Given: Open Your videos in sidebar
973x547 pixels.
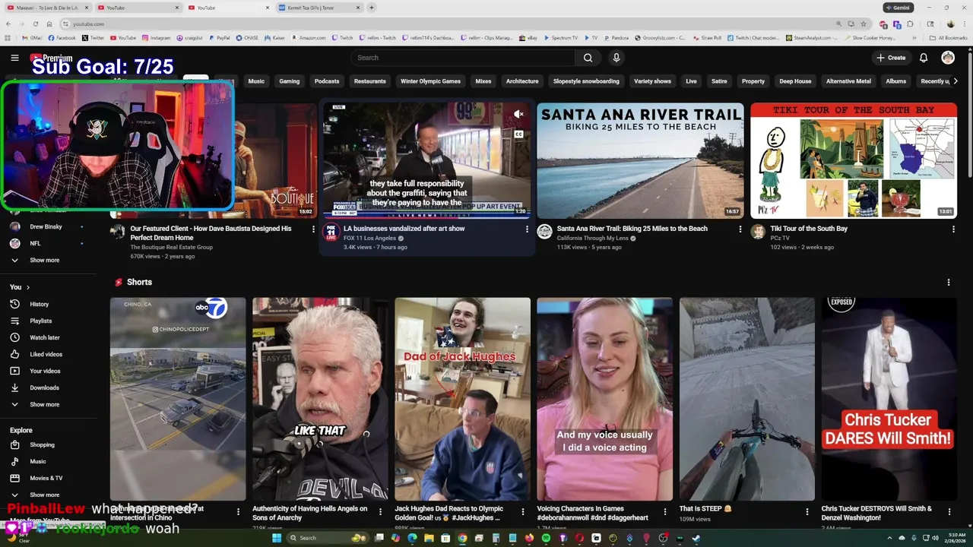Looking at the screenshot, I should point(45,371).
